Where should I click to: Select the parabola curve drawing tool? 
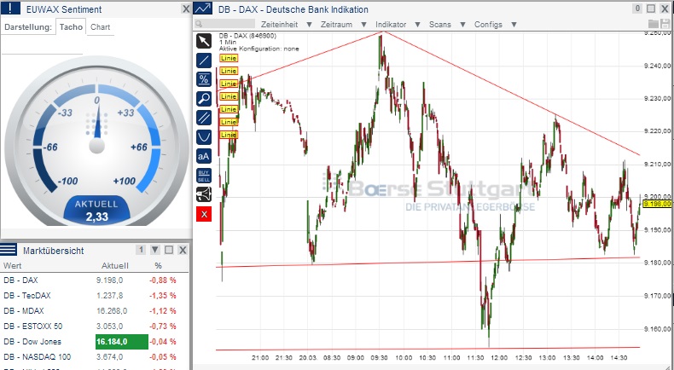pyautogui.click(x=204, y=137)
